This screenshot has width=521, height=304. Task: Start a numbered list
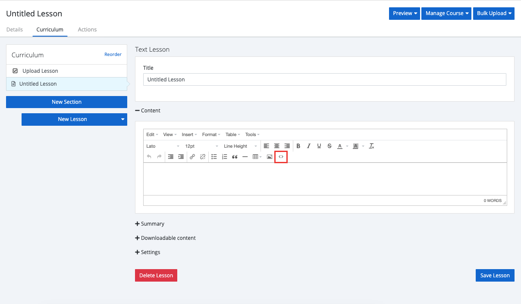tap(224, 157)
